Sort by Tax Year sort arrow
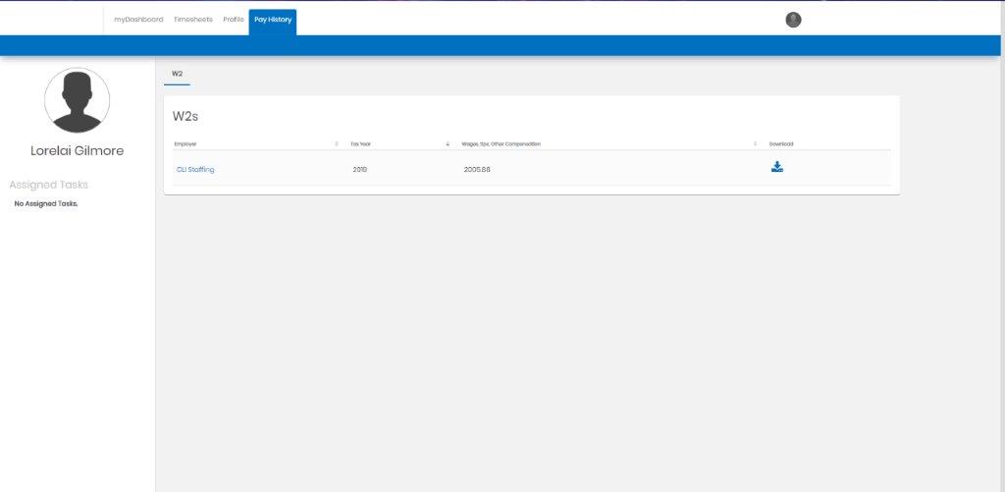Screen dimensions: 1005x492 (448, 144)
